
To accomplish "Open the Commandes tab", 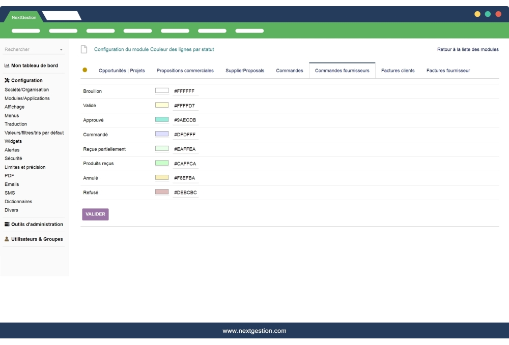I will pos(290,70).
